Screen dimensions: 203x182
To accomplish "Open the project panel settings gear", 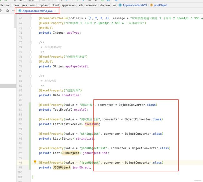I will (x=7, y=11).
